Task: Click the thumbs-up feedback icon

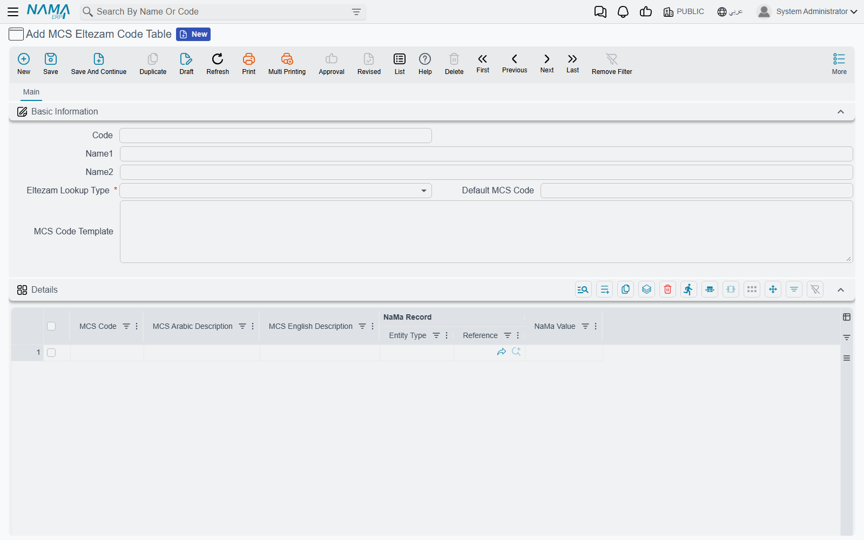Action: pos(646,12)
